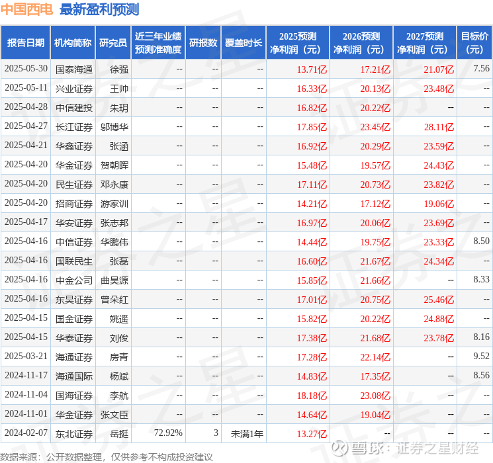This screenshot has height=463, width=493.
Task: Click the 民生证券 institution cell
Action: click(x=74, y=185)
